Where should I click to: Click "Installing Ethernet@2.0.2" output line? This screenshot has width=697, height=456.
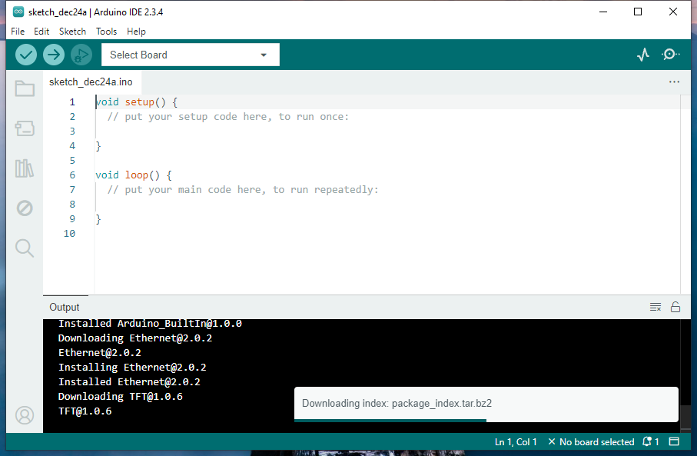click(x=132, y=368)
